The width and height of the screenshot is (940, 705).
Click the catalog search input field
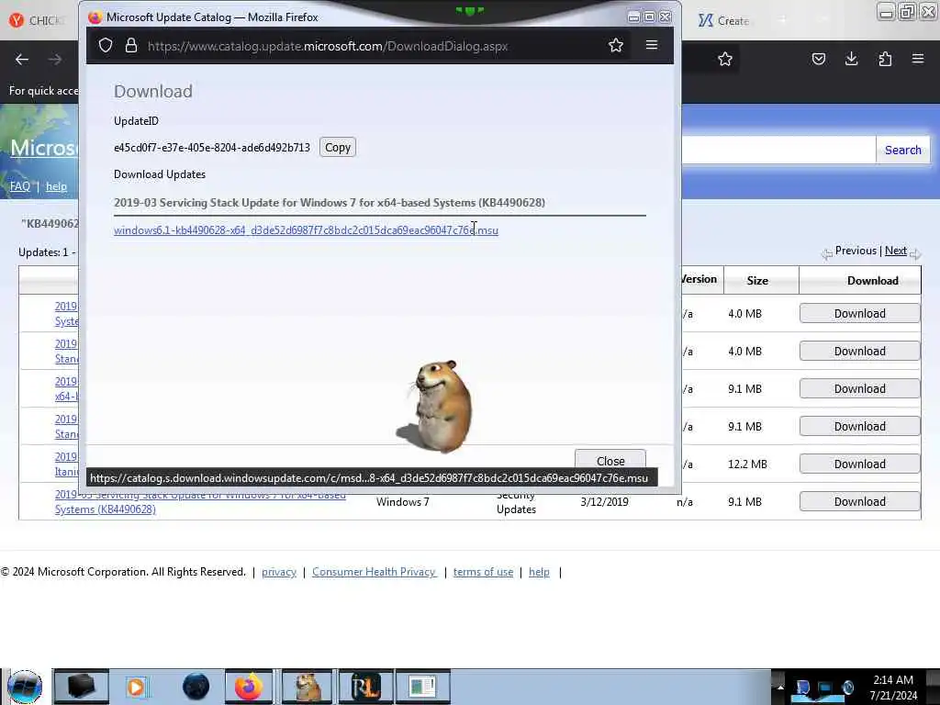click(778, 150)
